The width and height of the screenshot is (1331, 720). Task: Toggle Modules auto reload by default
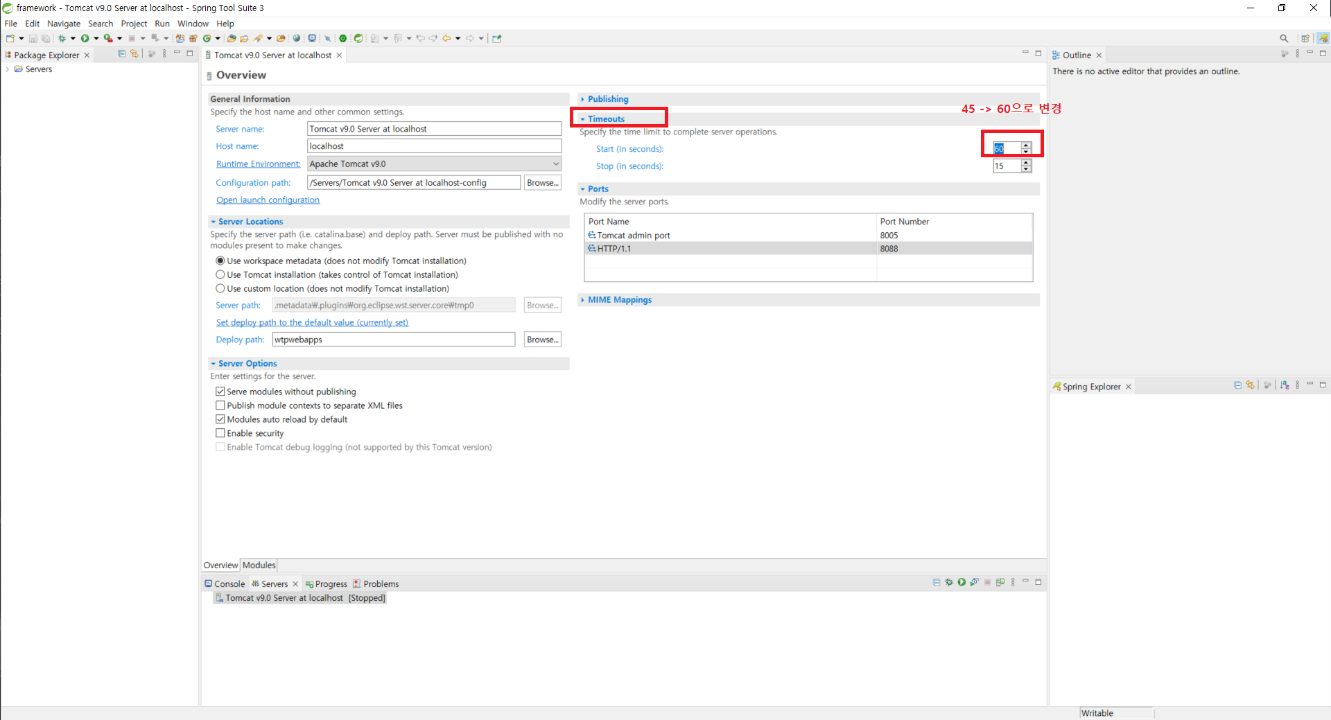click(x=220, y=419)
